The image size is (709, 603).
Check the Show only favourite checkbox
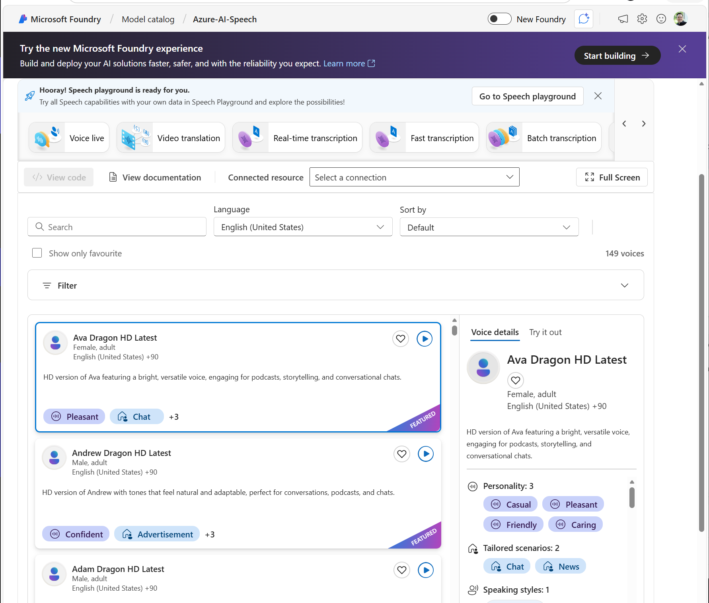pos(37,253)
